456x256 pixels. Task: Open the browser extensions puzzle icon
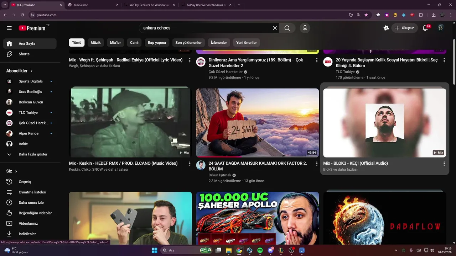421,15
